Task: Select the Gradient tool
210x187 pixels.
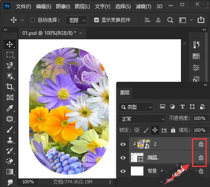Action: point(10,172)
